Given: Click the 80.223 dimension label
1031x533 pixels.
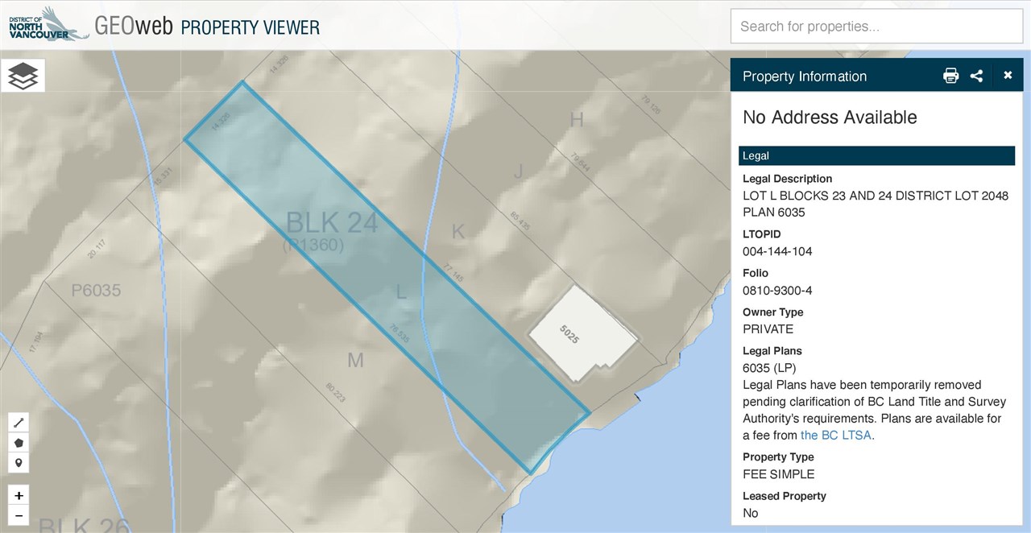Looking at the screenshot, I should (x=335, y=392).
